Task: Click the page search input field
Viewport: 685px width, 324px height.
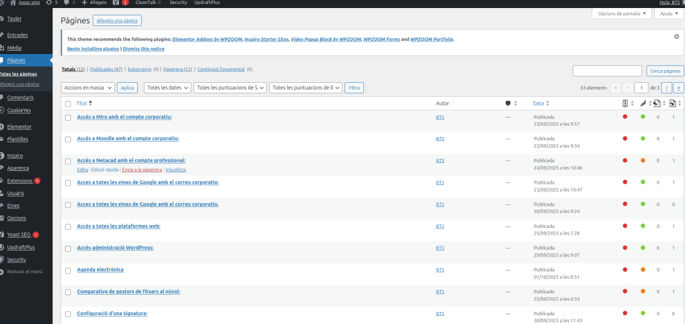Action: [608, 71]
